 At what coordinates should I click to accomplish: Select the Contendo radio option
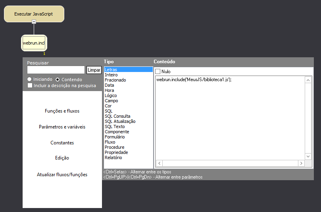[x=58, y=80]
